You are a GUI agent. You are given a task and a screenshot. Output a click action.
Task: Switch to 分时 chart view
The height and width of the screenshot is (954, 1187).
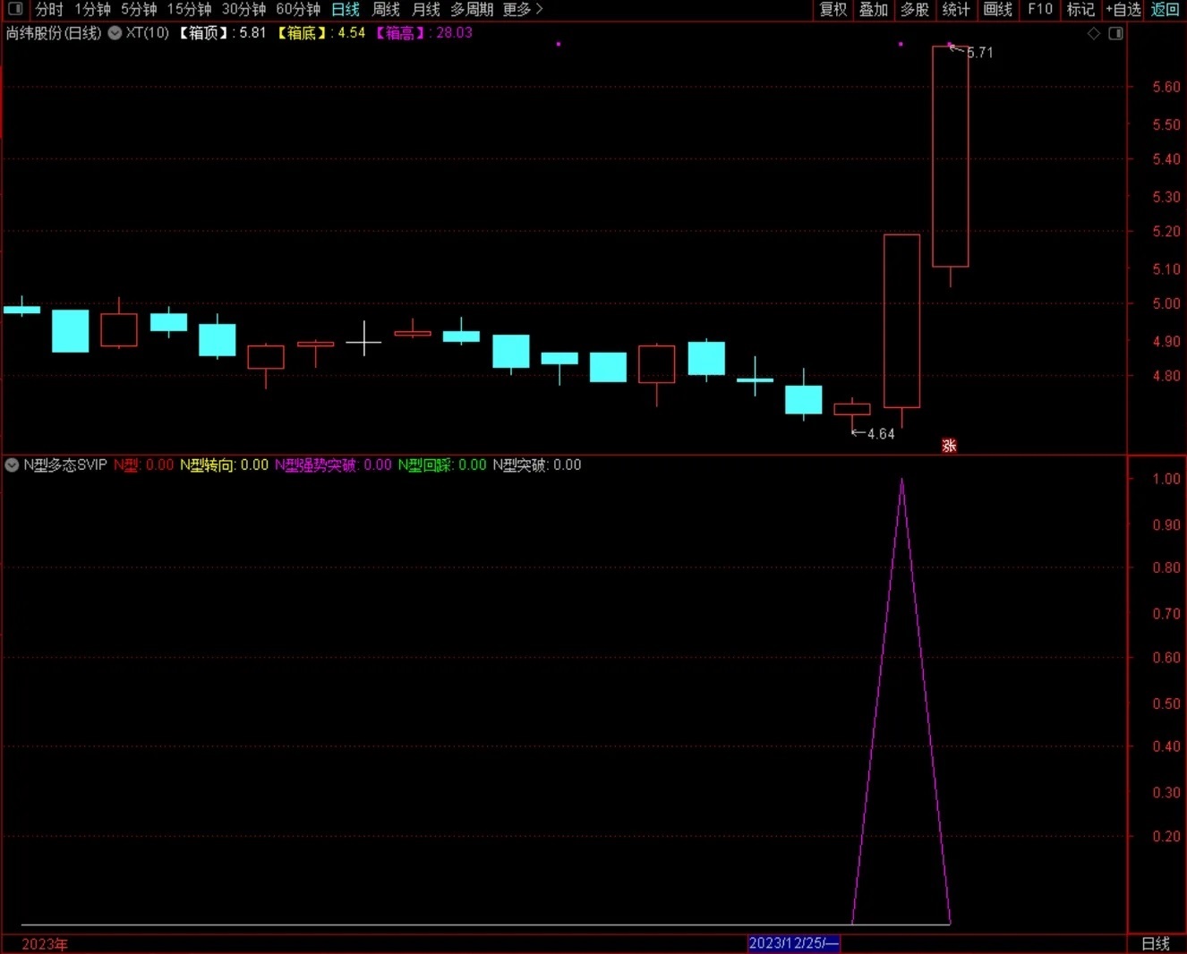[49, 9]
